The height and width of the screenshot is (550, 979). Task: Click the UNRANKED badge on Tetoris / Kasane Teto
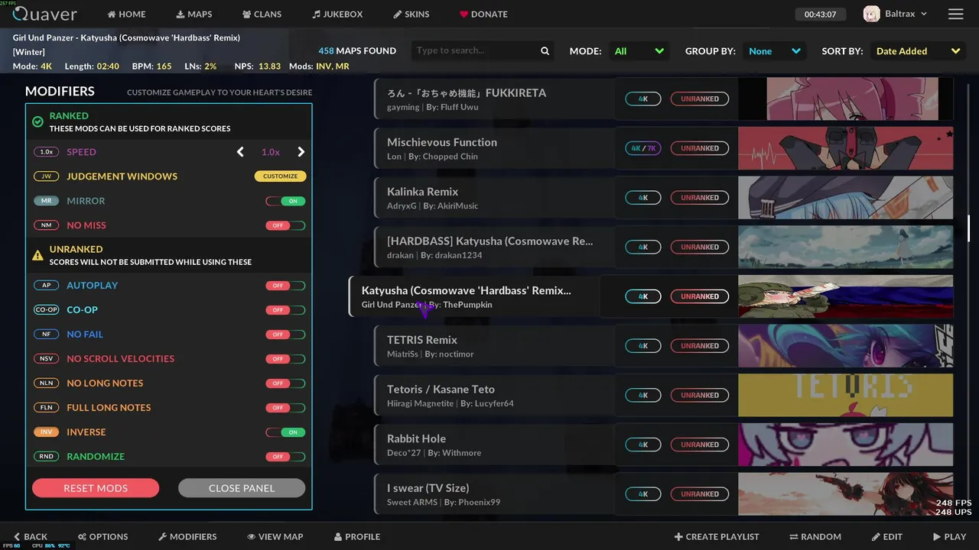point(700,396)
